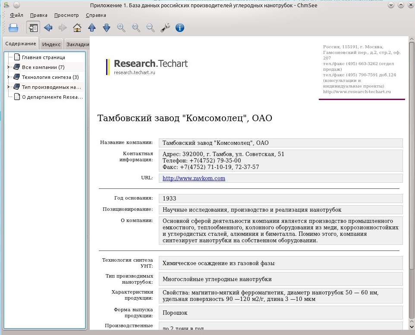This screenshot has width=415, height=335.
Task: Open preferences via wrench icon
Action: click(165, 28)
